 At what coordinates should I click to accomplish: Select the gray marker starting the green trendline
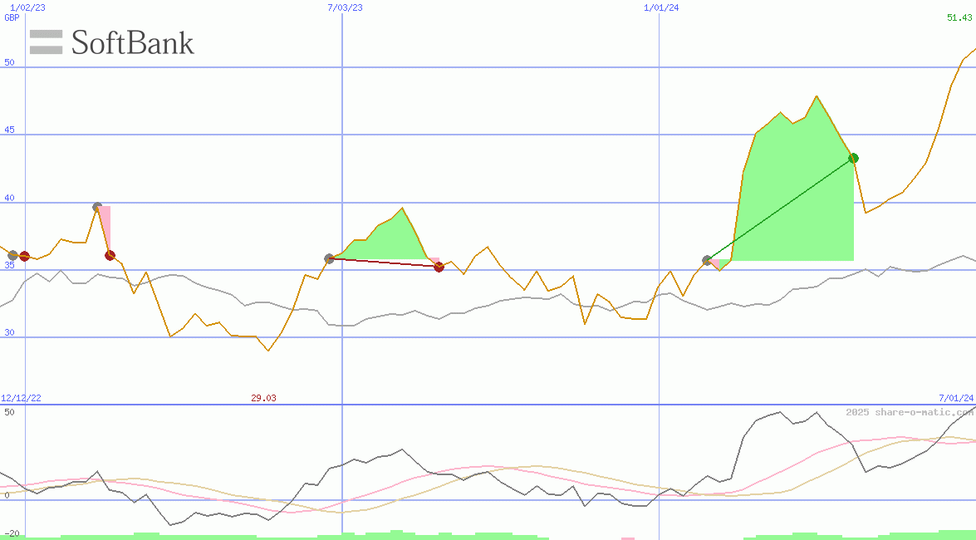tap(705, 259)
